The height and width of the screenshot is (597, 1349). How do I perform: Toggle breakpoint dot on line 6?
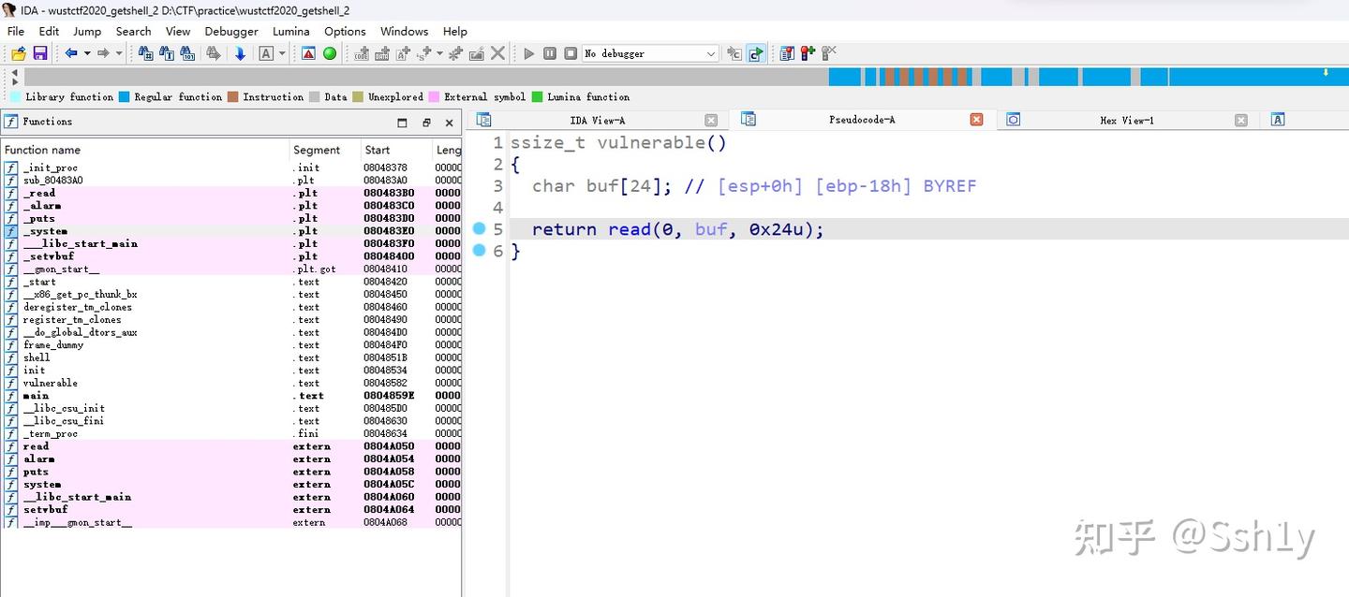(479, 251)
